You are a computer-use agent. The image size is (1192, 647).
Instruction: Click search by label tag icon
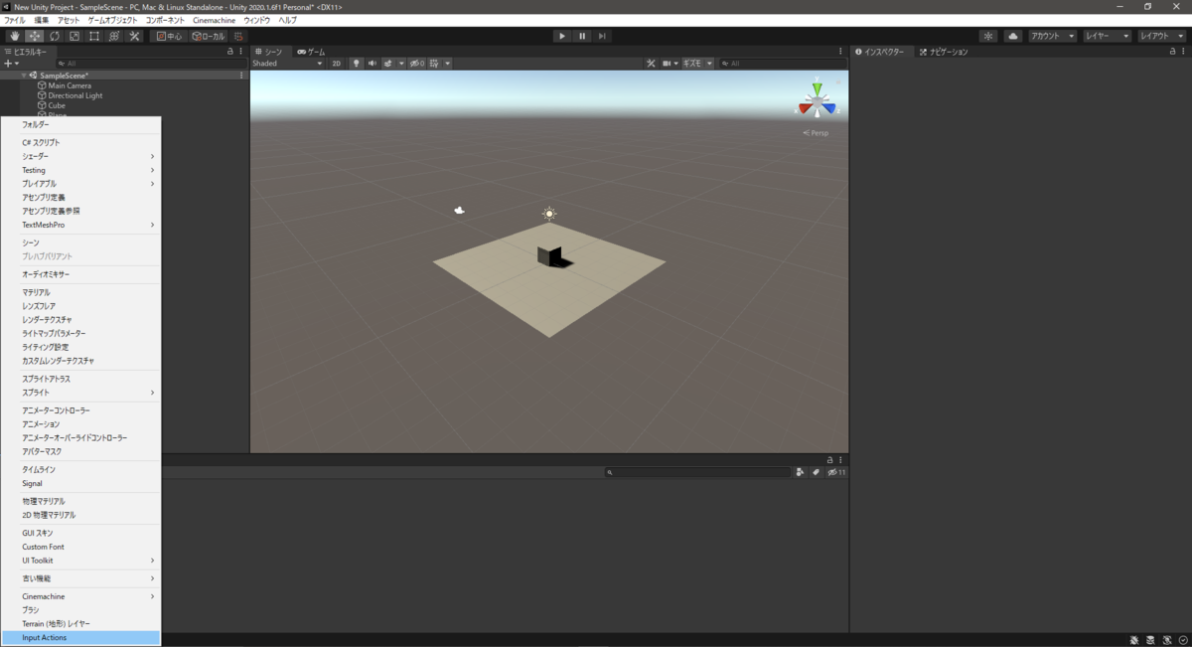(x=816, y=472)
